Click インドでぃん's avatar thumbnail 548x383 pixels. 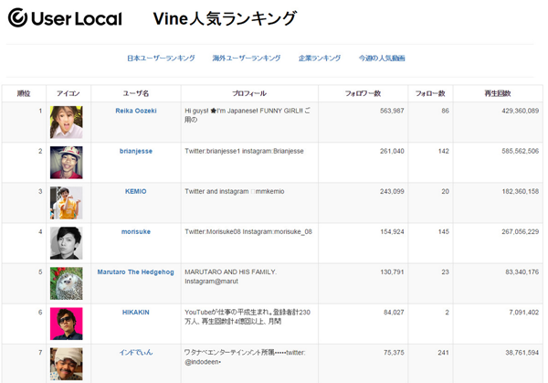67,364
